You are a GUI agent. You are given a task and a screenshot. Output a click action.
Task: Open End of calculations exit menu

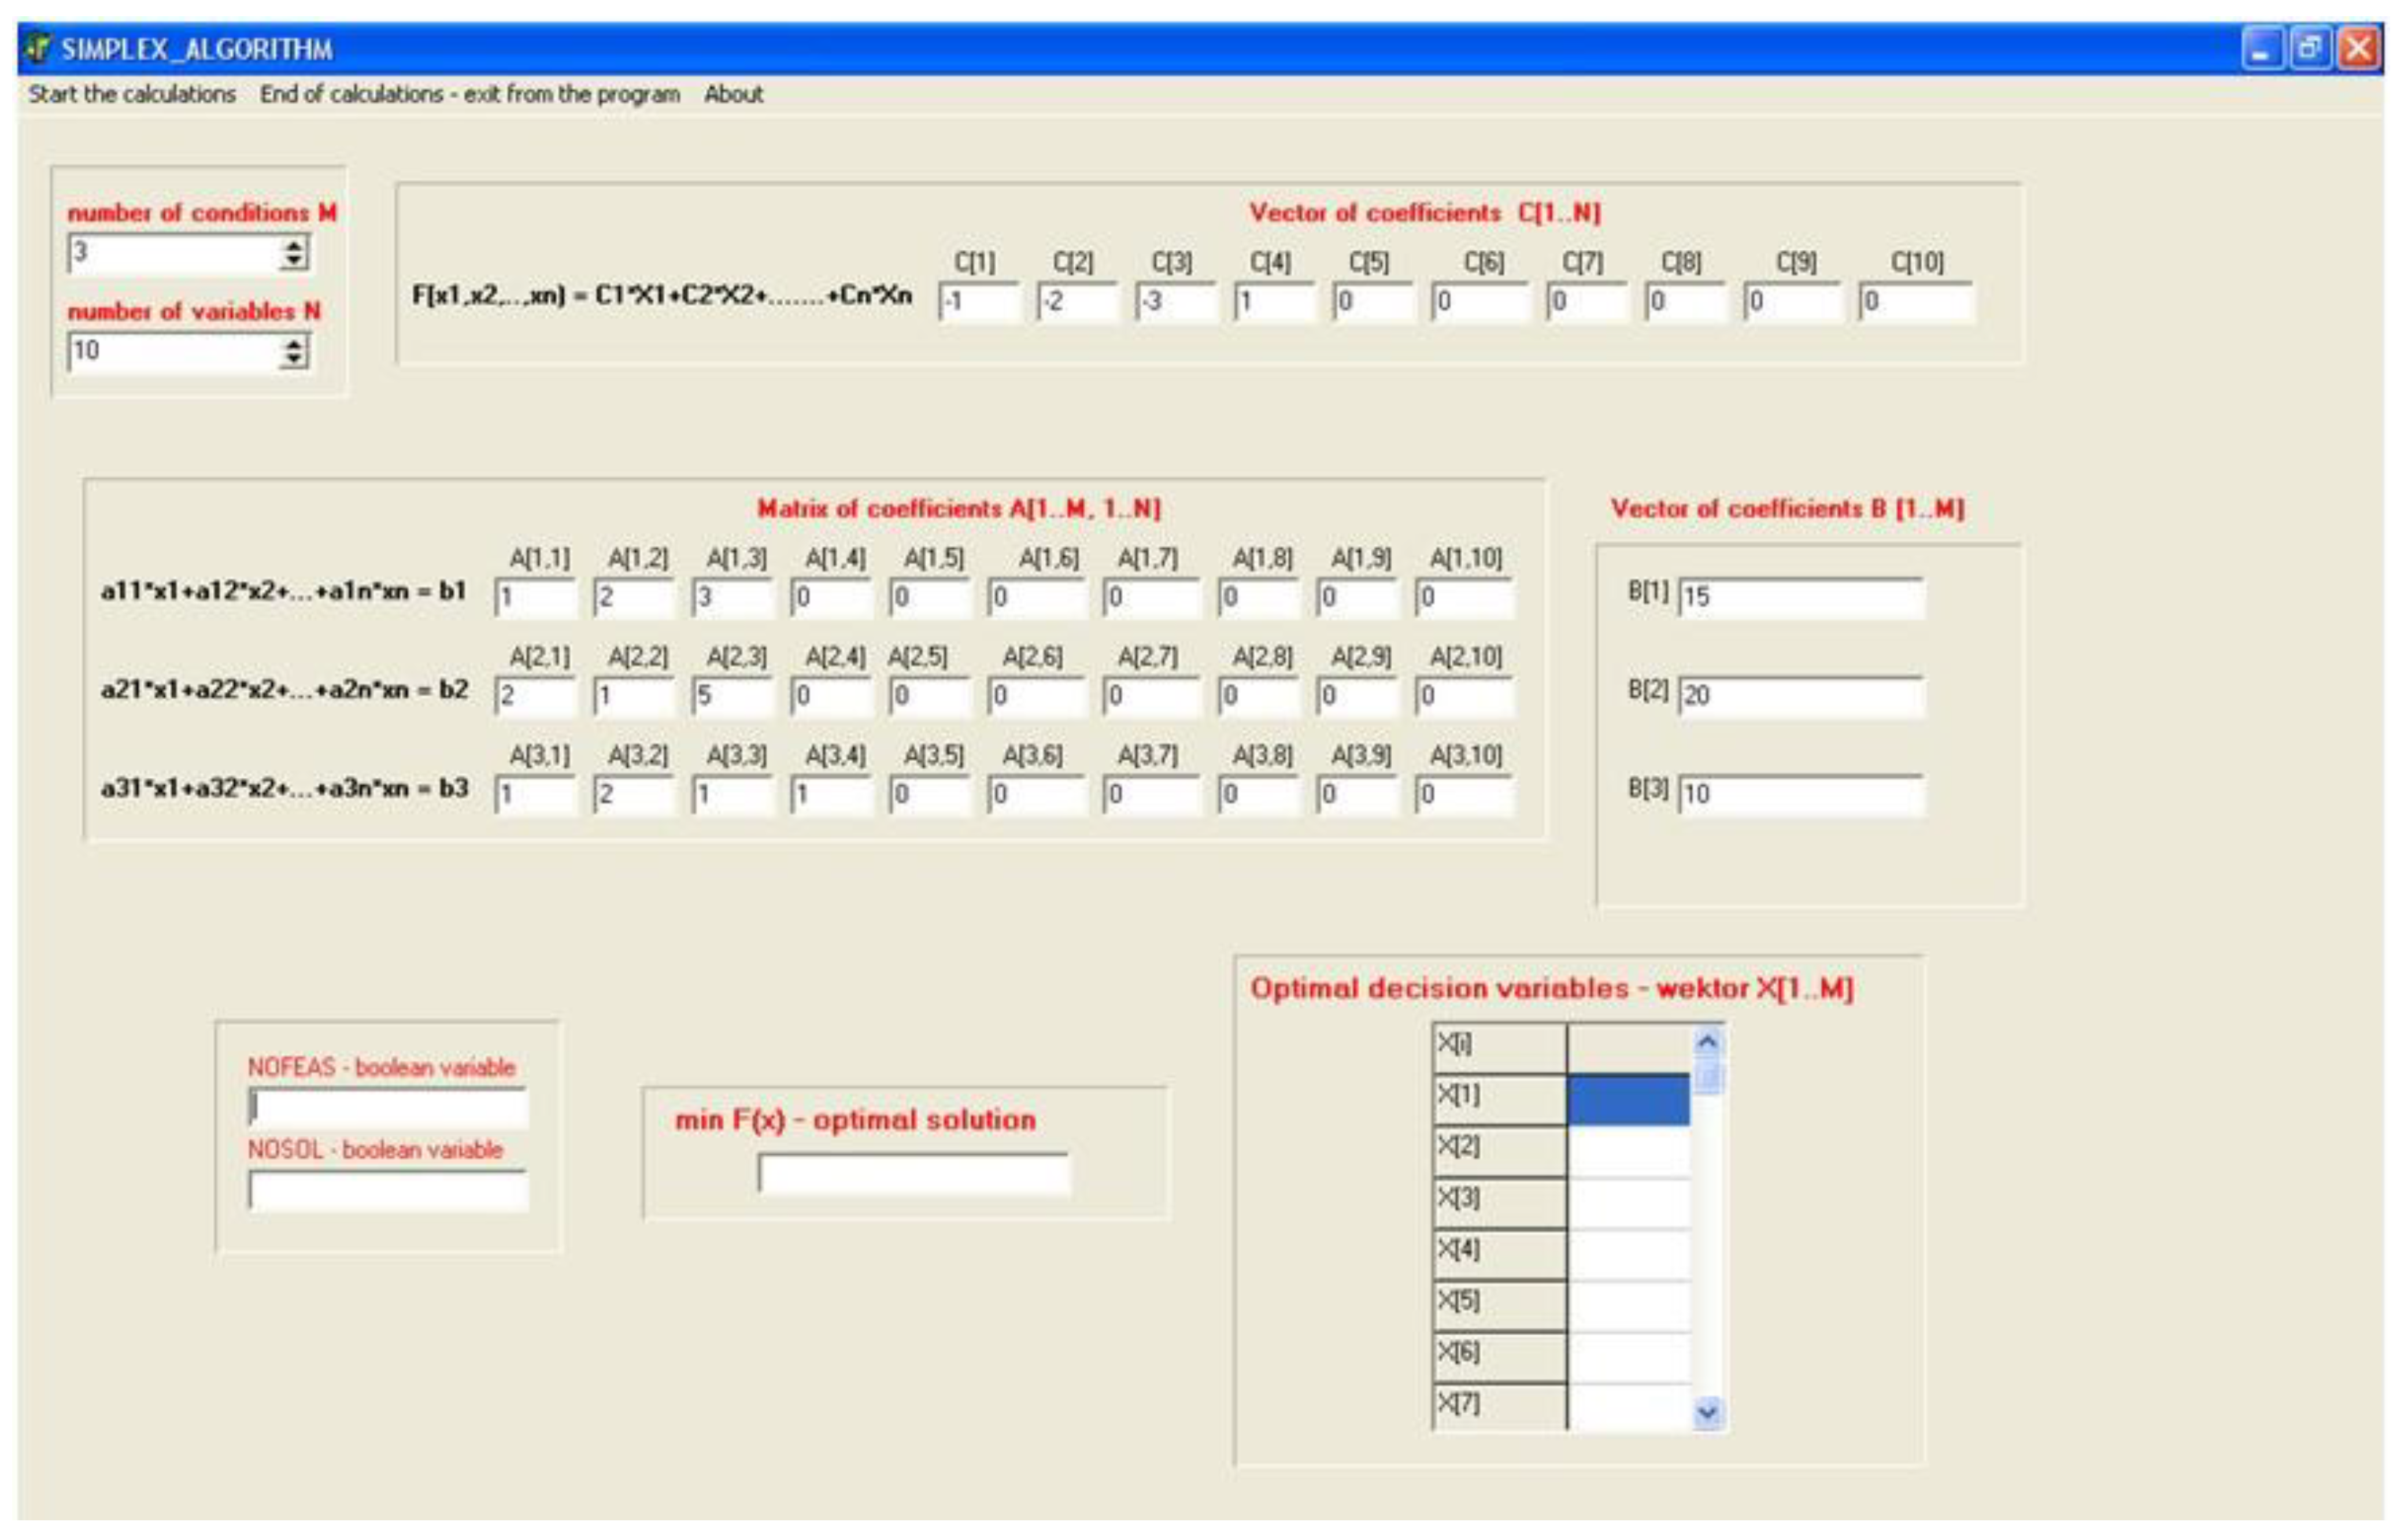coord(469,94)
